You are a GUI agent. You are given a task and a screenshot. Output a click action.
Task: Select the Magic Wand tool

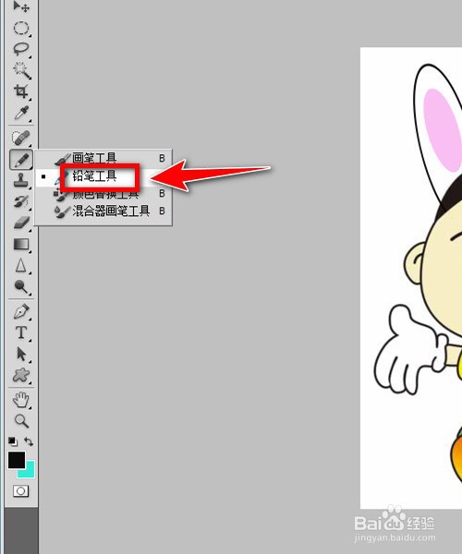(x=21, y=70)
